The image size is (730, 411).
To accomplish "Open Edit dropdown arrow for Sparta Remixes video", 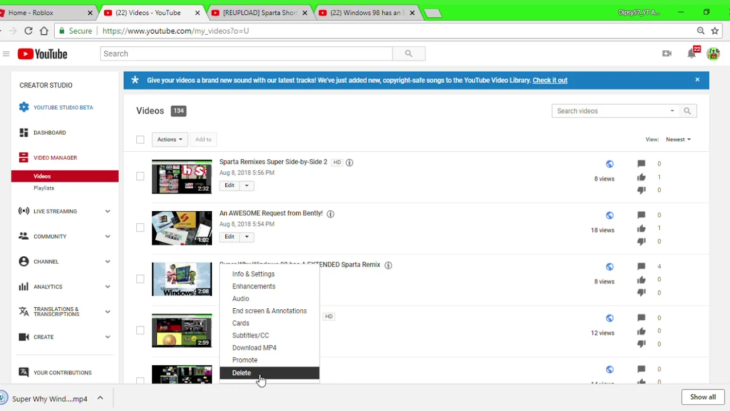I will (x=246, y=186).
